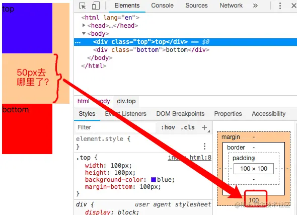Click the .top rule selector
Image resolution: width=297 pixels, height=215 pixels.
click(x=83, y=158)
